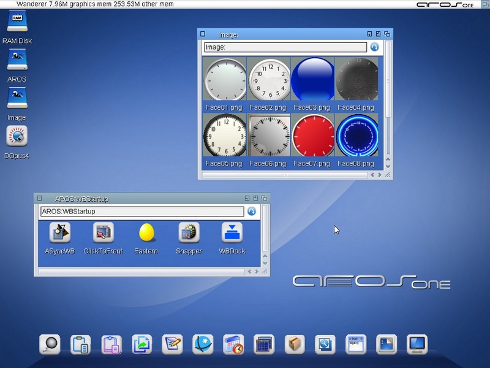Select the ASyncWB icon in WBStartup

[x=59, y=232]
